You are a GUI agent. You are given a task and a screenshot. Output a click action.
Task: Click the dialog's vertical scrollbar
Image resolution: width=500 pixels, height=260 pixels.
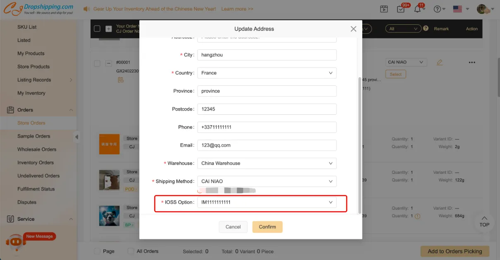coord(359,144)
